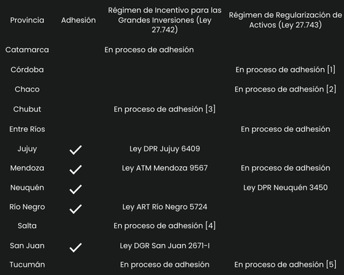The height and width of the screenshot is (275, 344).
Task: Open footnote [5] in Tucumán row
Action: pyautogui.click(x=331, y=265)
